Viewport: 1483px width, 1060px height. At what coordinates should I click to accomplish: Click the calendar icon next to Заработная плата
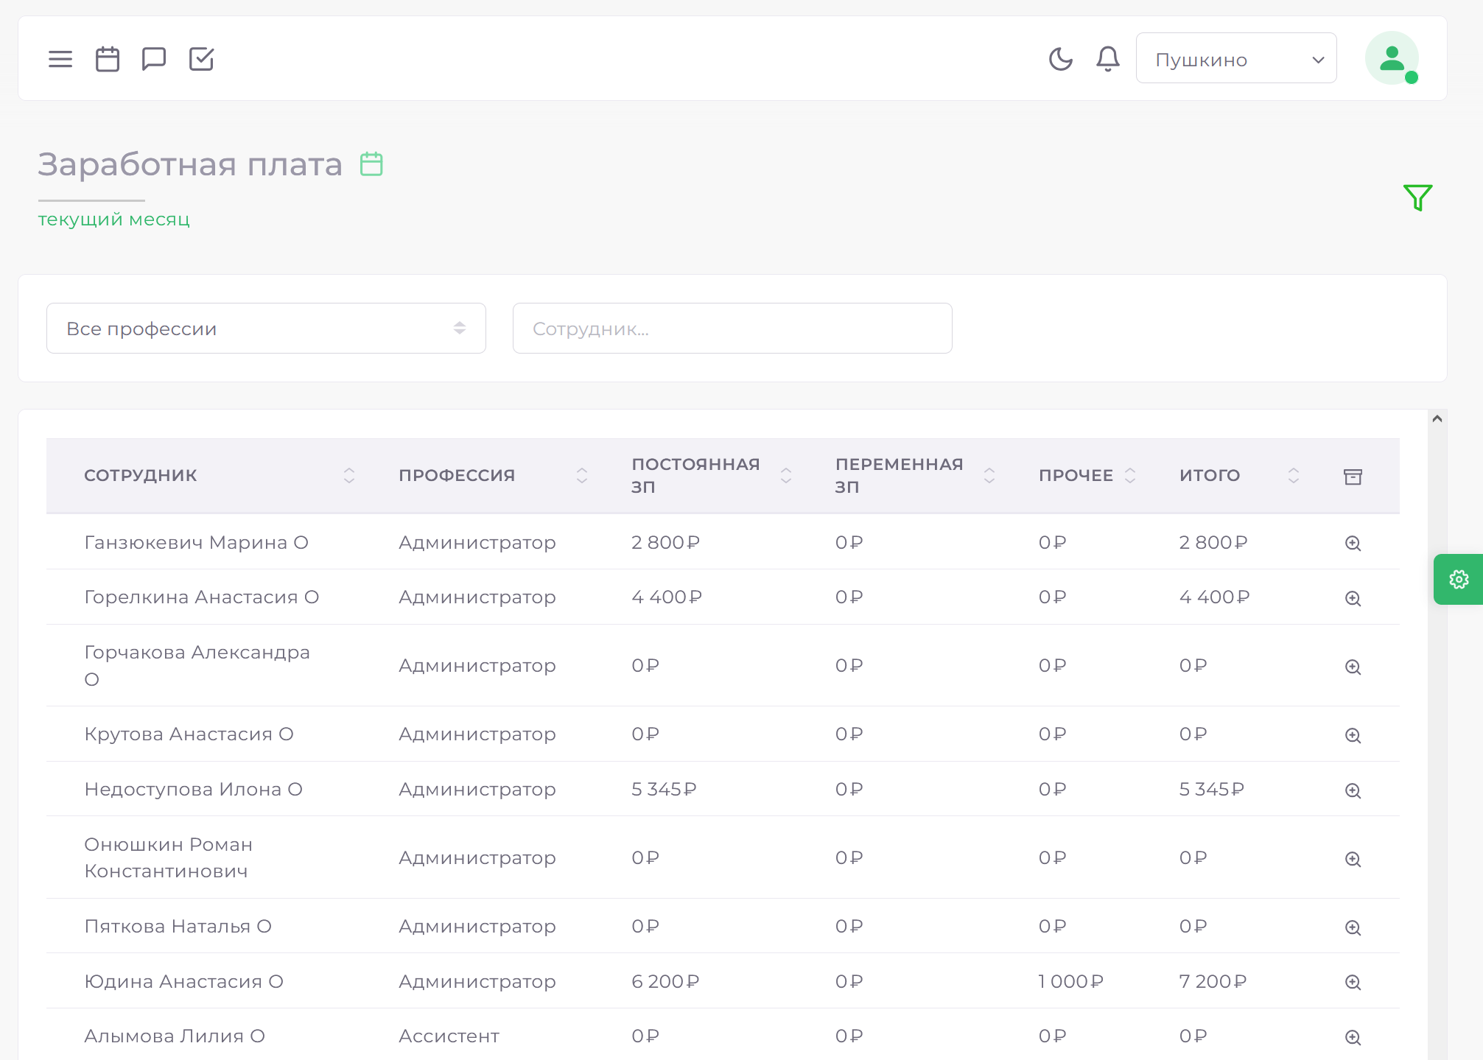click(371, 164)
